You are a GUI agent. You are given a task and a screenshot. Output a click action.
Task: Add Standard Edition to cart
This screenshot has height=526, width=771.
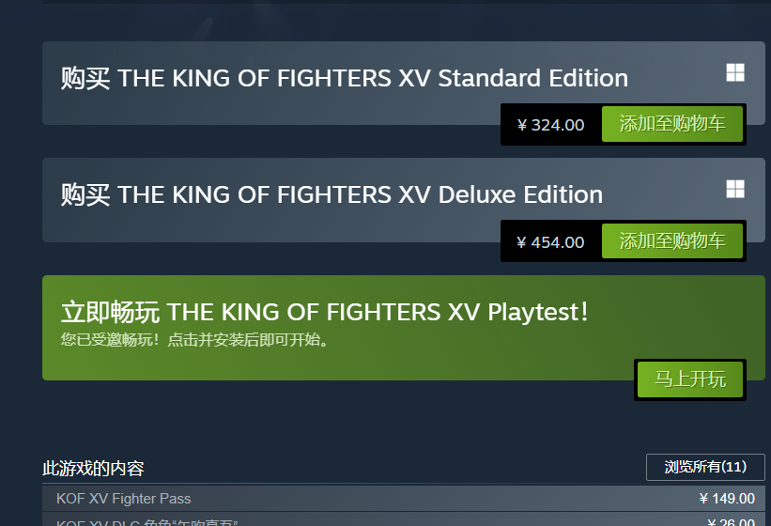point(672,124)
